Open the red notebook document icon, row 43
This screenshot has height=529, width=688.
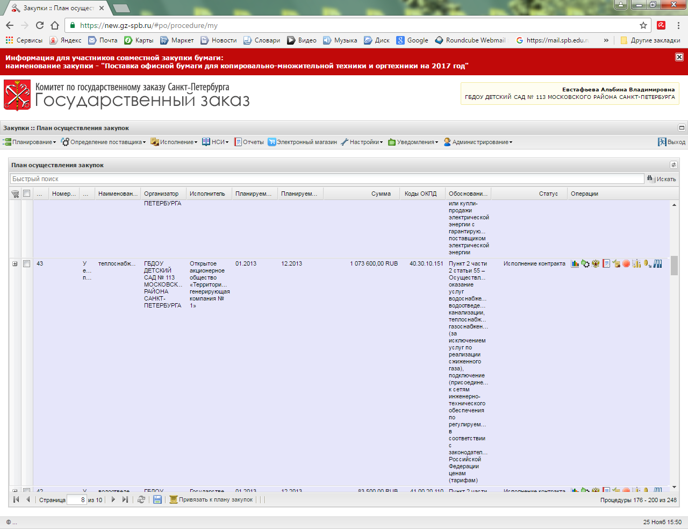click(x=606, y=263)
